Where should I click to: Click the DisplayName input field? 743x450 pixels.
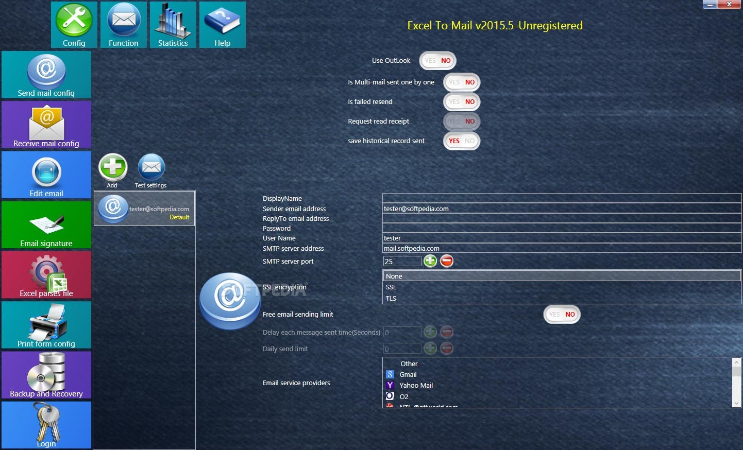coord(562,198)
